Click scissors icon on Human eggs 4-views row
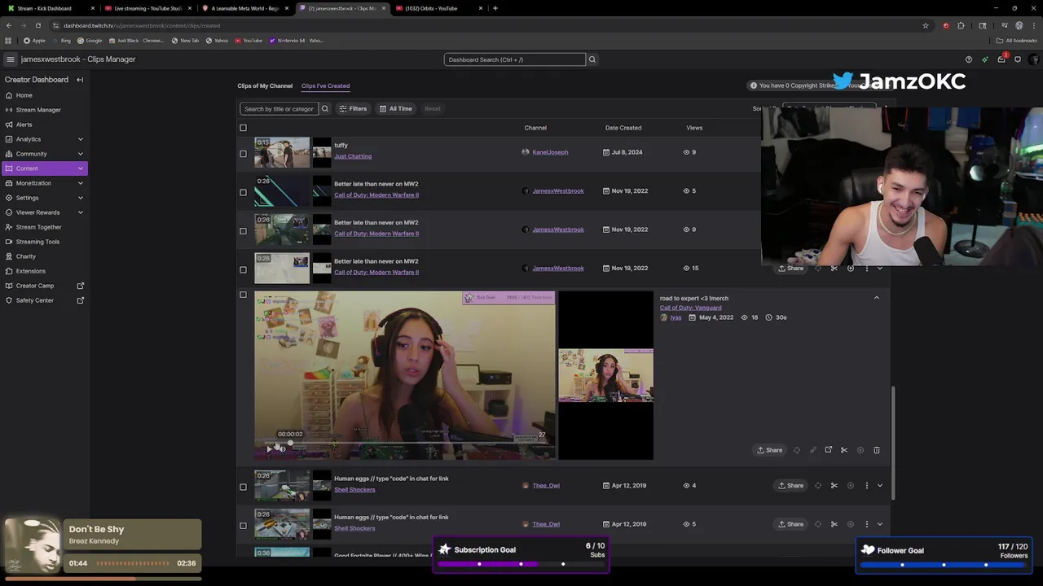The height and width of the screenshot is (586, 1043). tap(834, 486)
